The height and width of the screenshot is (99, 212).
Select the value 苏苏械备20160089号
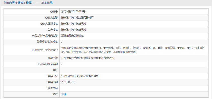(73, 12)
